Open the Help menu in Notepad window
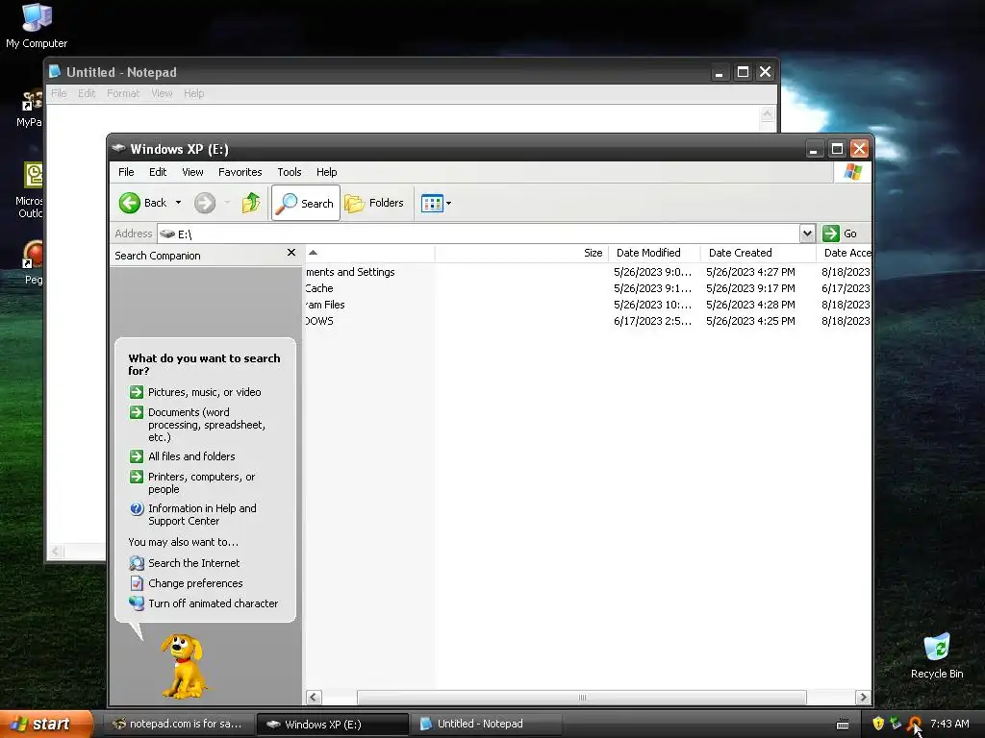The image size is (985, 738). [193, 93]
